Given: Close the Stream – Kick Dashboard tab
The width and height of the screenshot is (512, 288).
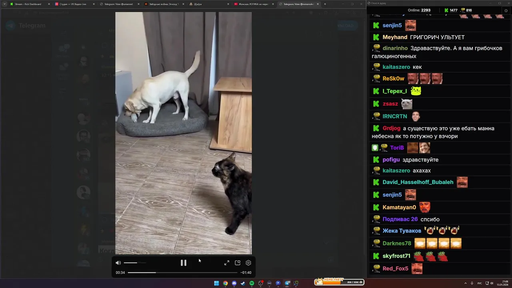Looking at the screenshot, I should click(49, 4).
